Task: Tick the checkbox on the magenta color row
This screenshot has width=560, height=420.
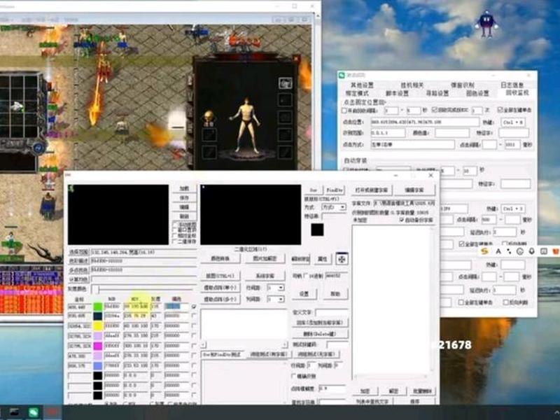Action: [x=194, y=346]
